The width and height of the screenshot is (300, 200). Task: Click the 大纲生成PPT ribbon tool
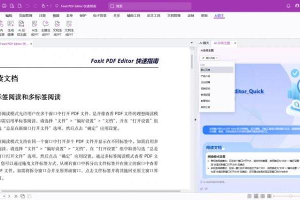coord(69,28)
